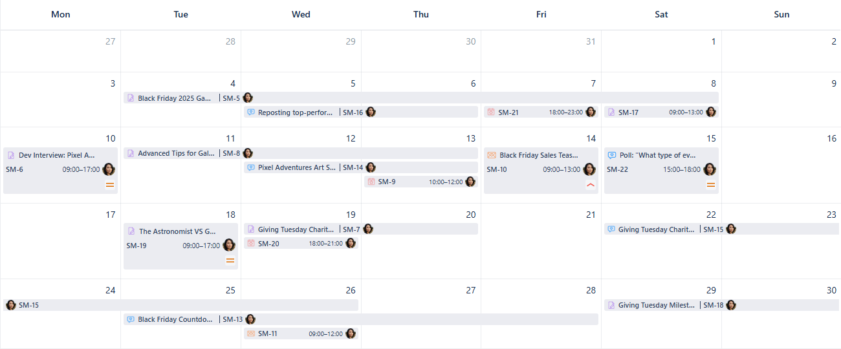Click avatar on SM-15 bar starting Monday 24

pyautogui.click(x=11, y=305)
